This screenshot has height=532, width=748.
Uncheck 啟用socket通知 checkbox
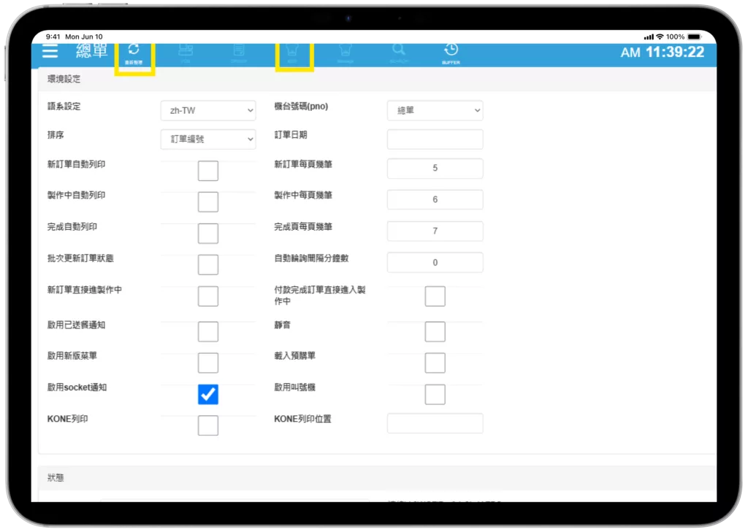(208, 395)
